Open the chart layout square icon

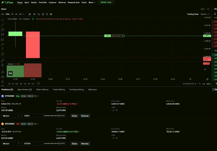(x=208, y=9)
